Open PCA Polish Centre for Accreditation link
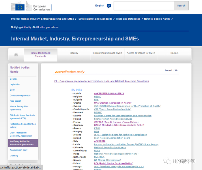 pyautogui.click(x=114, y=163)
